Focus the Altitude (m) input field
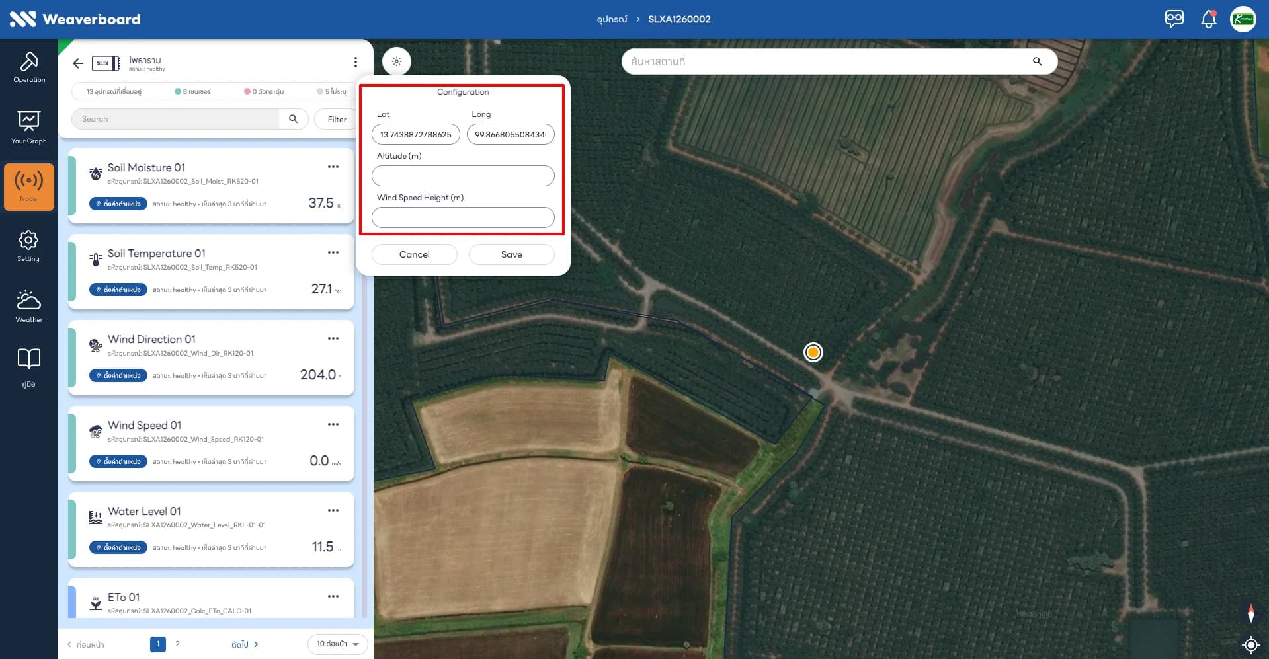Viewport: 1269px width, 659px height. click(463, 176)
